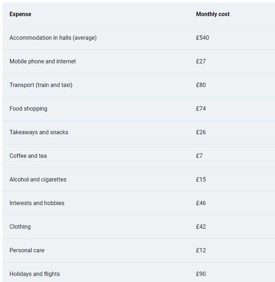Viewport: 275px width, 282px height.
Task: Click the £26 takeaways cost
Action: [x=201, y=132]
